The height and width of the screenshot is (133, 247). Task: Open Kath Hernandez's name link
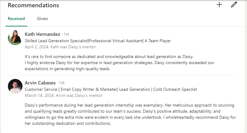click(x=42, y=34)
